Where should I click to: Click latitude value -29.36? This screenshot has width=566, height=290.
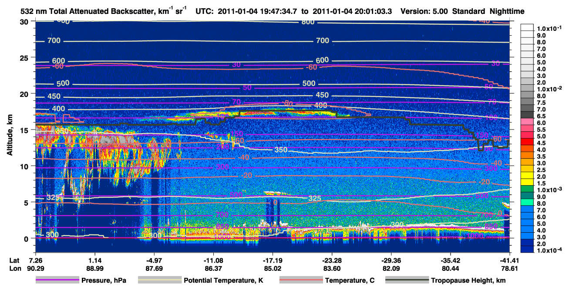[x=391, y=261]
